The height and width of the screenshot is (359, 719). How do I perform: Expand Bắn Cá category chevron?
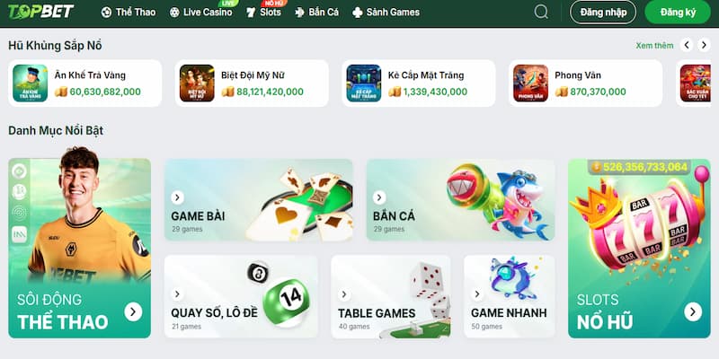[x=379, y=197]
